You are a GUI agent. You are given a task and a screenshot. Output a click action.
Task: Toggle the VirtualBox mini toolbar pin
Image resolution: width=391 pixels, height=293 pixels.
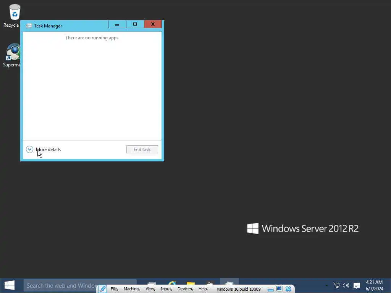(x=102, y=289)
